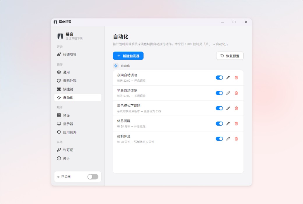The width and height of the screenshot is (303, 204).
Task: Click the 休息提醒 title text
Action: point(124,121)
